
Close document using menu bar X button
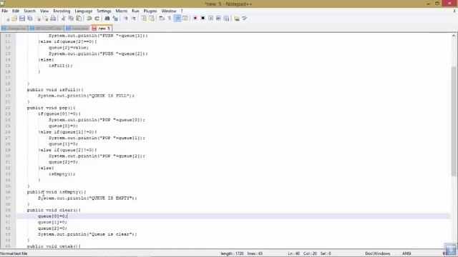point(454,11)
